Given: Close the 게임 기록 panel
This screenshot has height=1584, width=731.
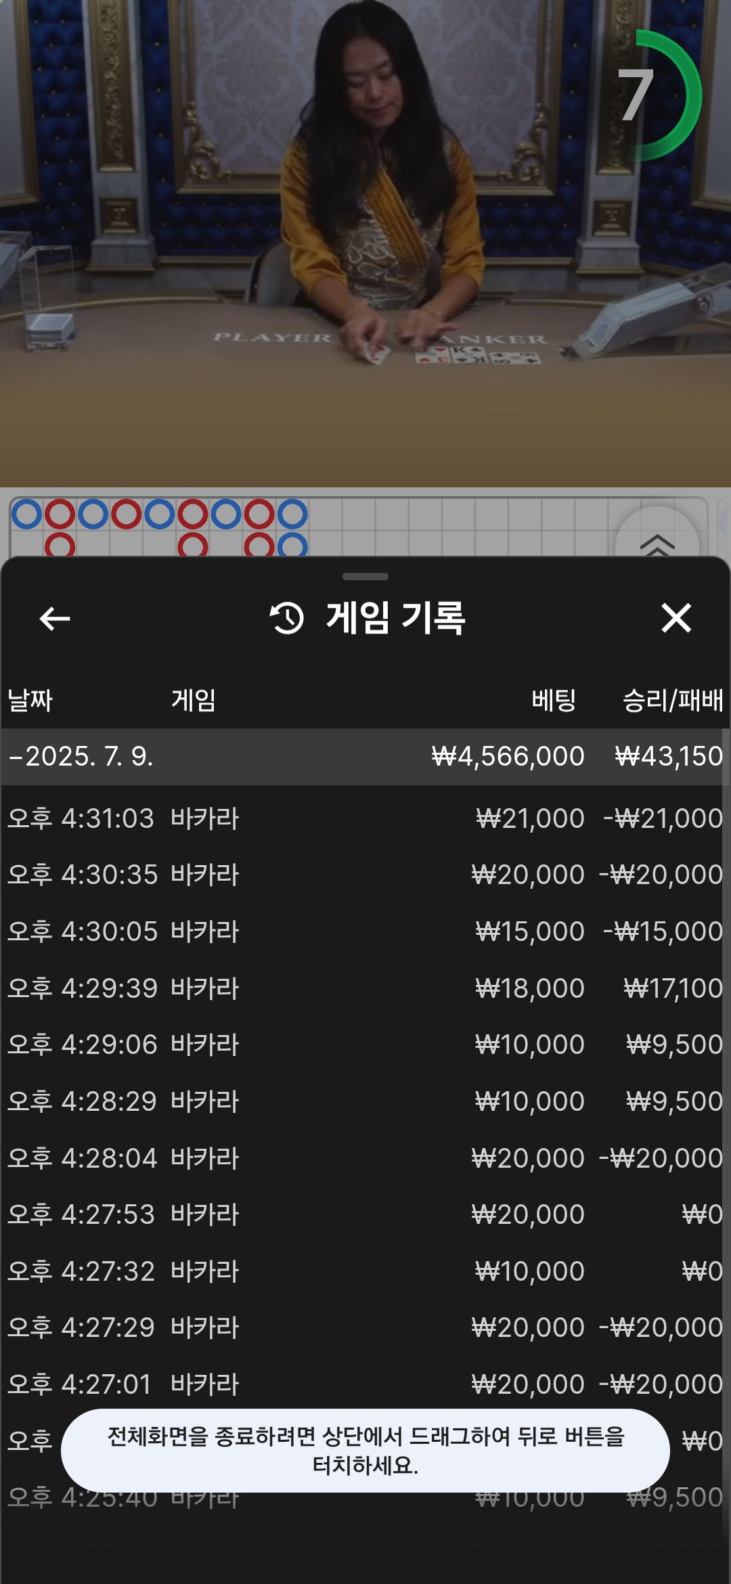Looking at the screenshot, I should pyautogui.click(x=675, y=618).
